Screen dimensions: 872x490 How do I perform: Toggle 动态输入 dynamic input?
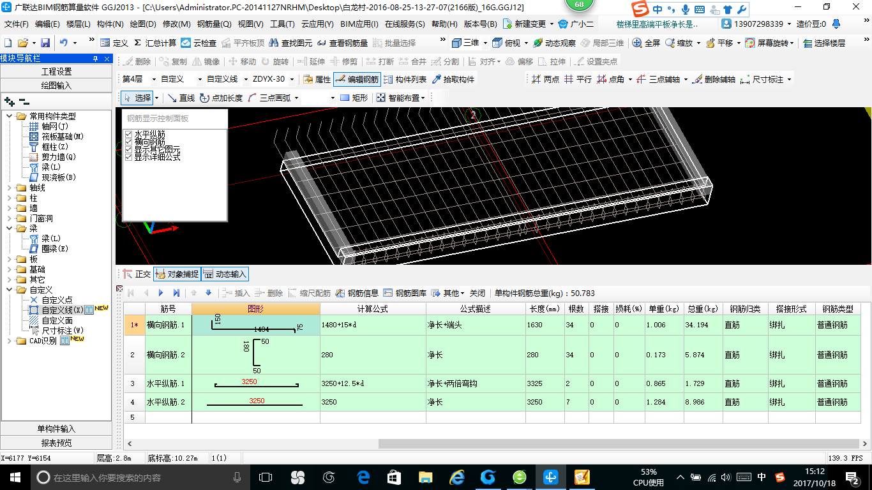225,274
